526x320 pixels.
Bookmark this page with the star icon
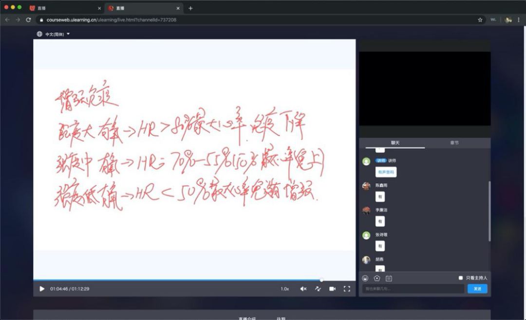480,20
